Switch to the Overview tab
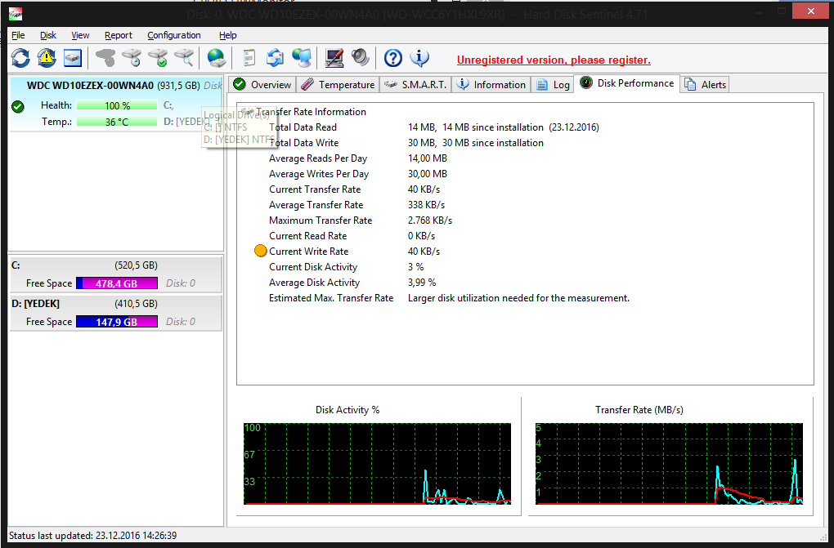The height and width of the screenshot is (548, 834). pos(262,84)
